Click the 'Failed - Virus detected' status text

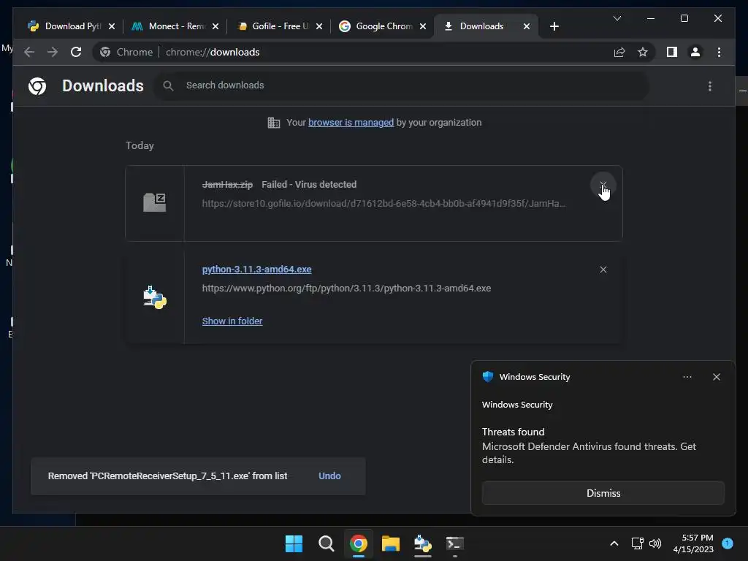point(309,185)
